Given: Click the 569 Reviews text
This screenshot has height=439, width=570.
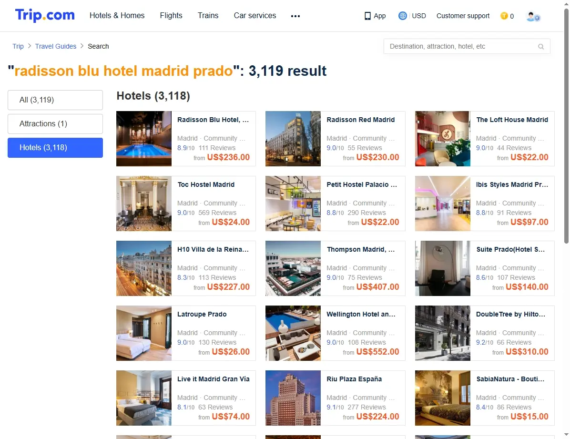Looking at the screenshot, I should pos(217,213).
